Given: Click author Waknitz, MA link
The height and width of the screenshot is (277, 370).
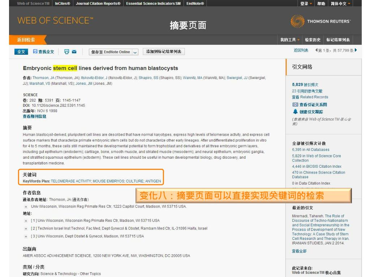Looking at the screenshot, I should point(193,78).
